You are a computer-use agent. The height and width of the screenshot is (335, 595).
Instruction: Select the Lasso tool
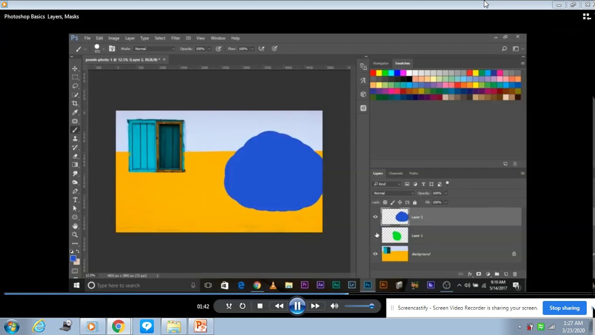(75, 86)
